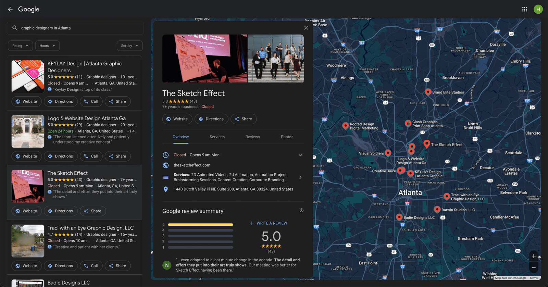
Task: Call Logo & Website Design Atlanta Ga
Action: [x=91, y=156]
